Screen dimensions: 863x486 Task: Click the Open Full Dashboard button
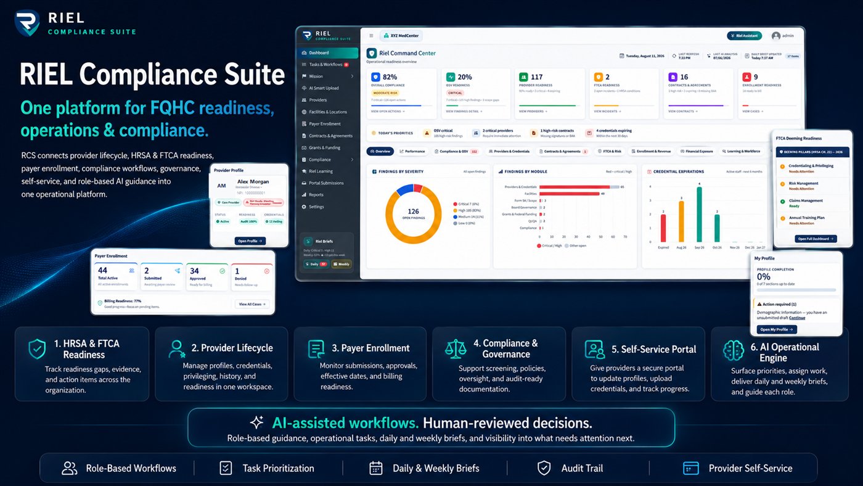pos(815,239)
